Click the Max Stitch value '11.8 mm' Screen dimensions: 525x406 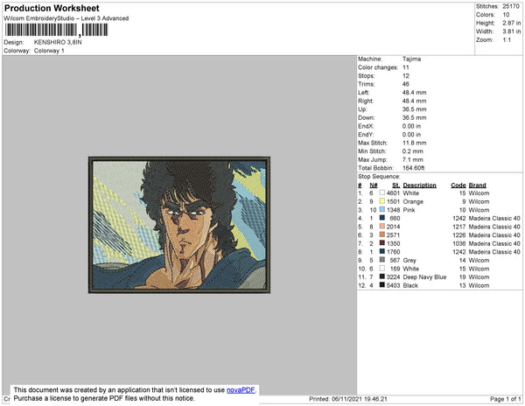coord(415,143)
